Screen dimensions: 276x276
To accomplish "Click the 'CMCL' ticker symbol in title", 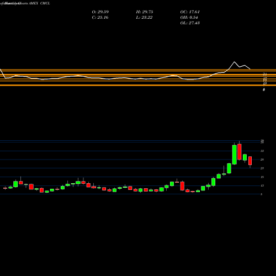I will [x=45, y=3].
